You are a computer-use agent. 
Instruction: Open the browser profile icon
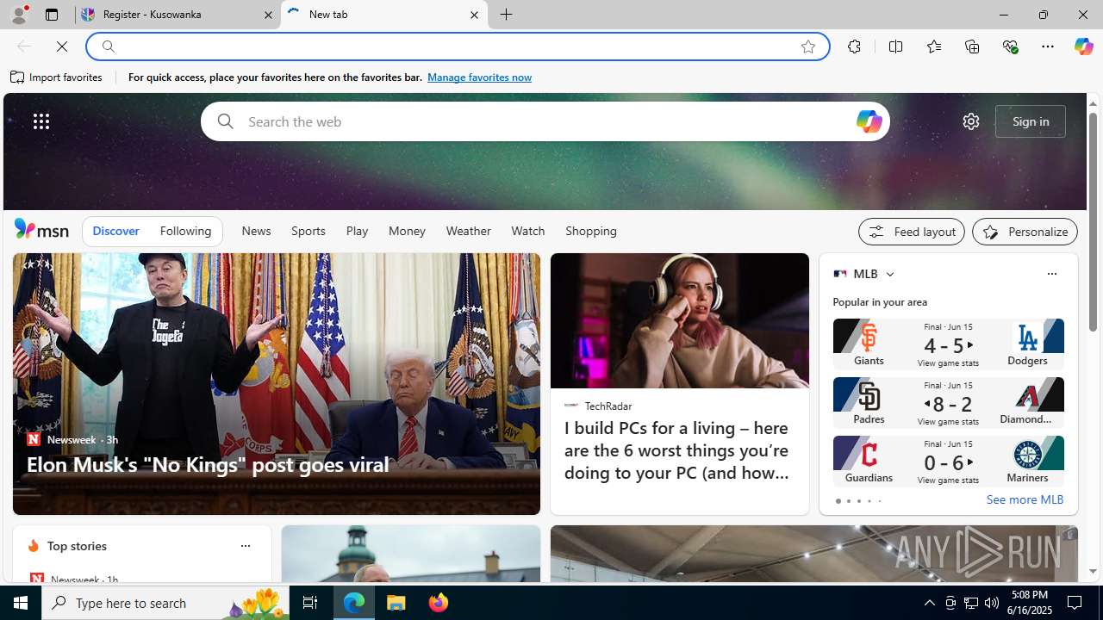click(18, 15)
